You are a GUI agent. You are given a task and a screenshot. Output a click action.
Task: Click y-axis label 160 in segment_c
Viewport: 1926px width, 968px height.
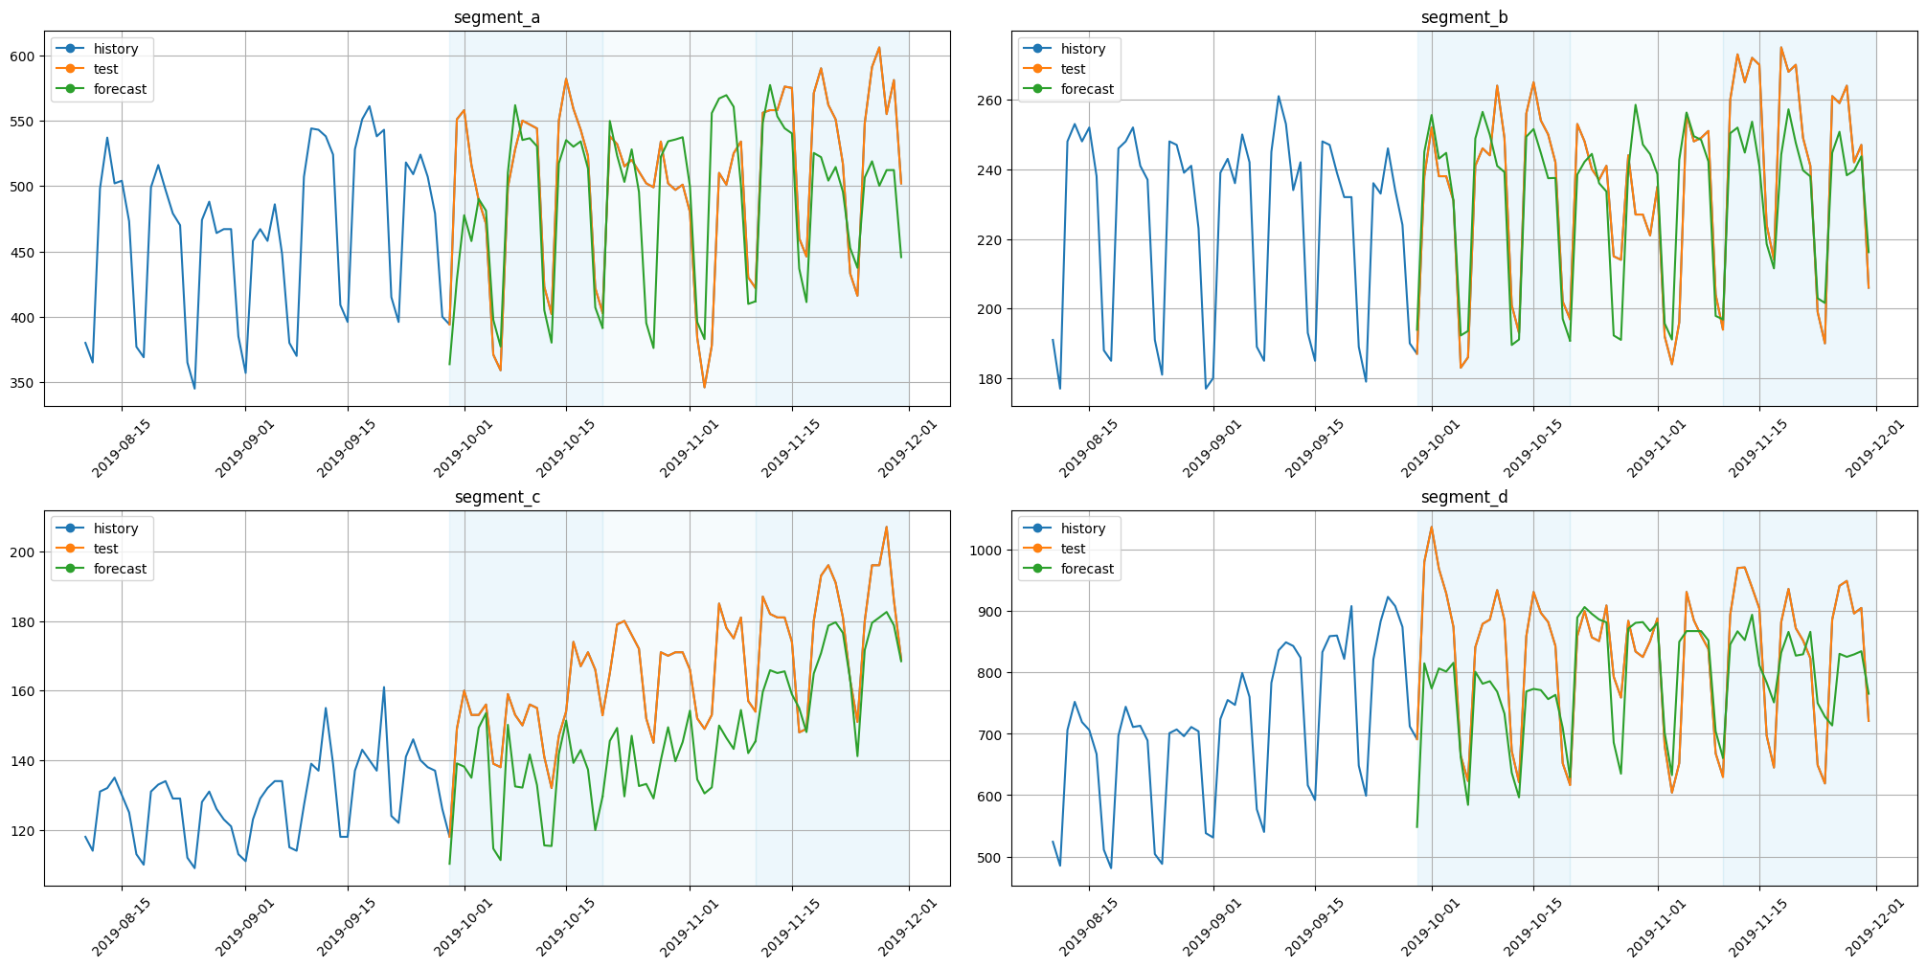pyautogui.click(x=25, y=691)
